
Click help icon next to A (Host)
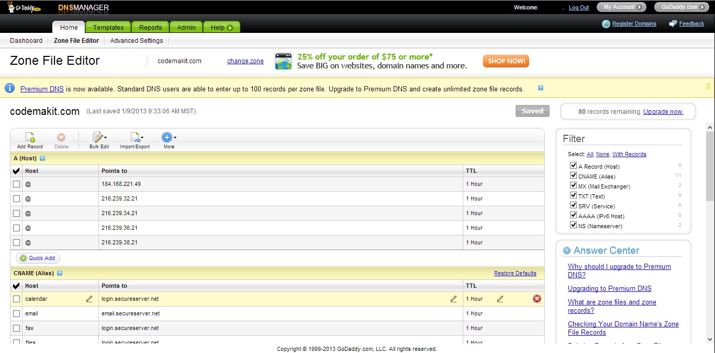point(42,158)
